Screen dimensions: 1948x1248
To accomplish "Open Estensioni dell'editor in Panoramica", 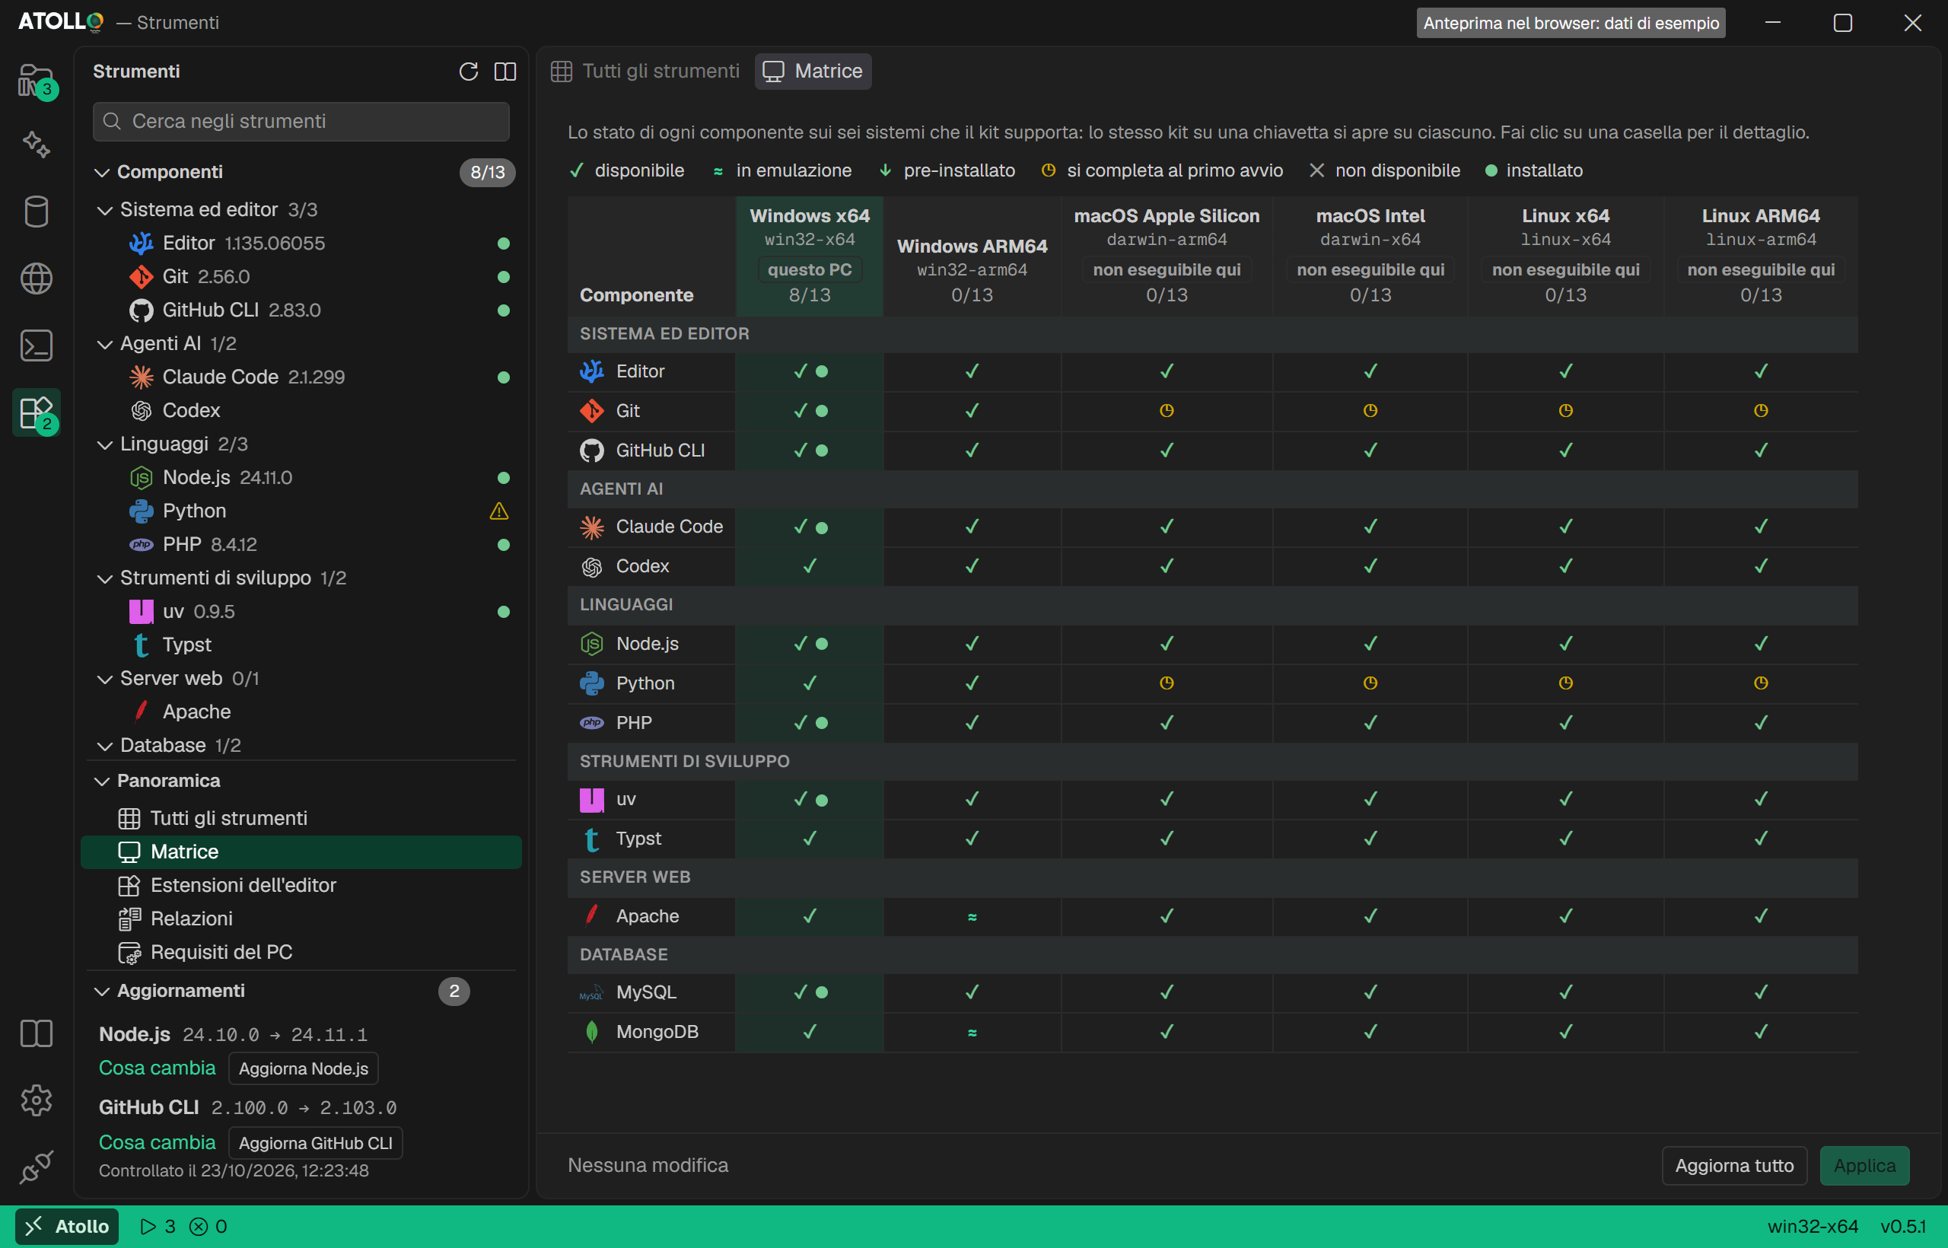I will [x=301, y=885].
